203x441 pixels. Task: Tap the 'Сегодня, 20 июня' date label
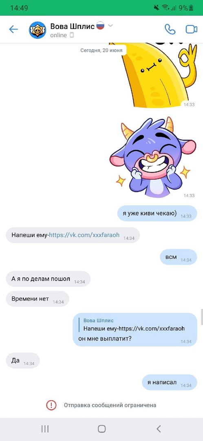[x=101, y=50]
